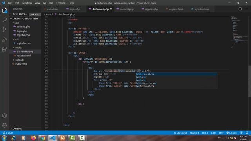
Task: Open the Help menu
Action: pyautogui.click(x=71, y=3)
